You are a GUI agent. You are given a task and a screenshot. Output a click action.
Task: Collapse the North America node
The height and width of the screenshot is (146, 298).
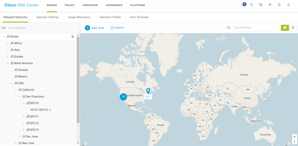pyautogui.click(x=8, y=63)
